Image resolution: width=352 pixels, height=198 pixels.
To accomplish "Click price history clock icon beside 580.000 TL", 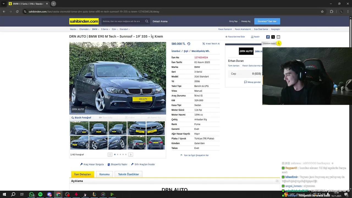I will [189, 44].
